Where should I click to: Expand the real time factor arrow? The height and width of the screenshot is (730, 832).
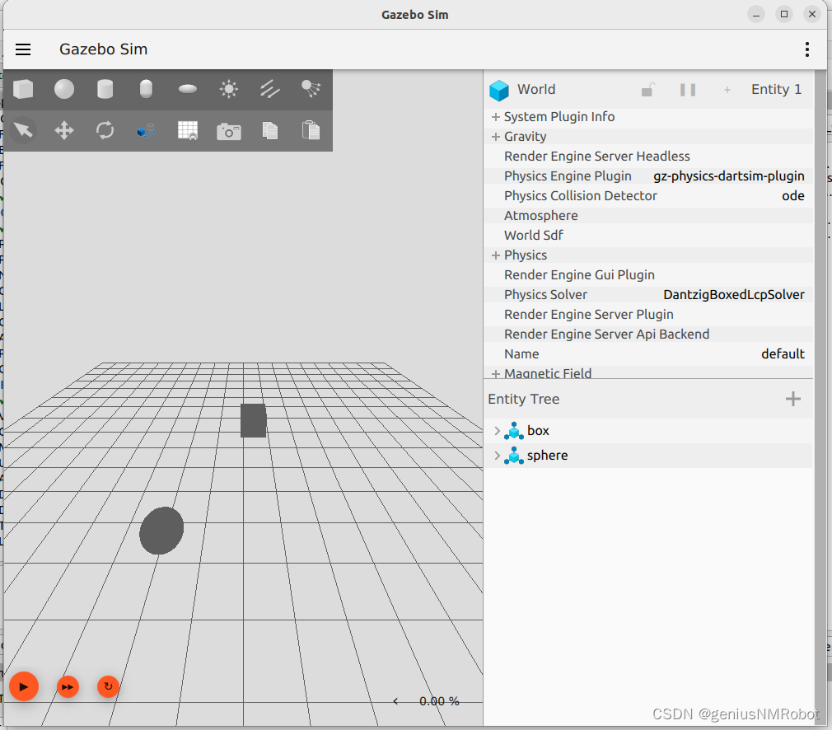[x=395, y=701]
